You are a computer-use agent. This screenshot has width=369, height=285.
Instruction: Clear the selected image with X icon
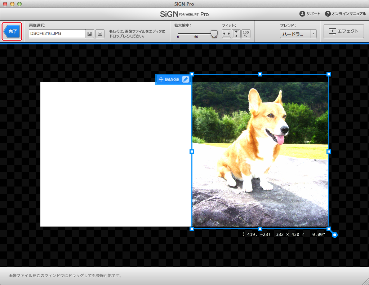[100, 34]
